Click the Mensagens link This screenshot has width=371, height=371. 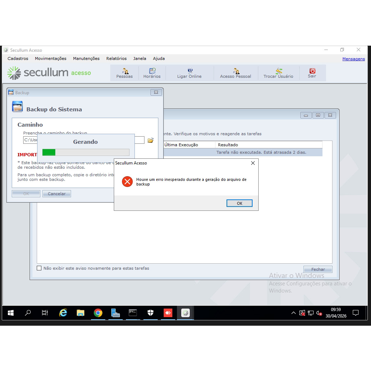click(x=354, y=59)
